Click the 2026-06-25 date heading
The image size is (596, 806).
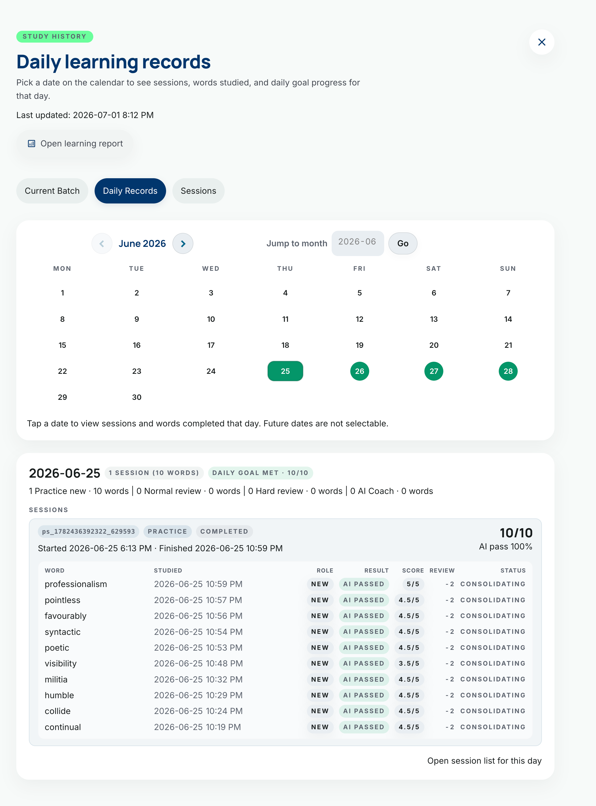tap(65, 473)
